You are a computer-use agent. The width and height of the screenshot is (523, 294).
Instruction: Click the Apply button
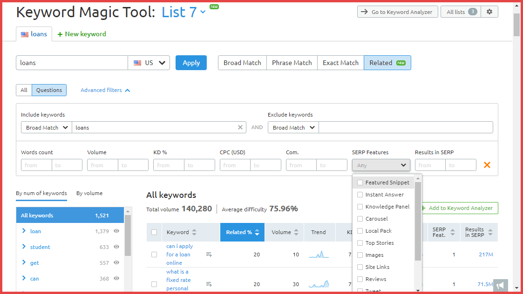pos(191,63)
